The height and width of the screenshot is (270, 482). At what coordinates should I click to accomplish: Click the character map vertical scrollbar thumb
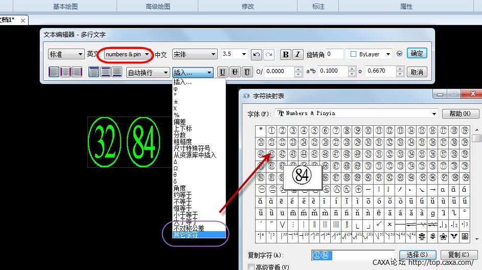[477, 138]
